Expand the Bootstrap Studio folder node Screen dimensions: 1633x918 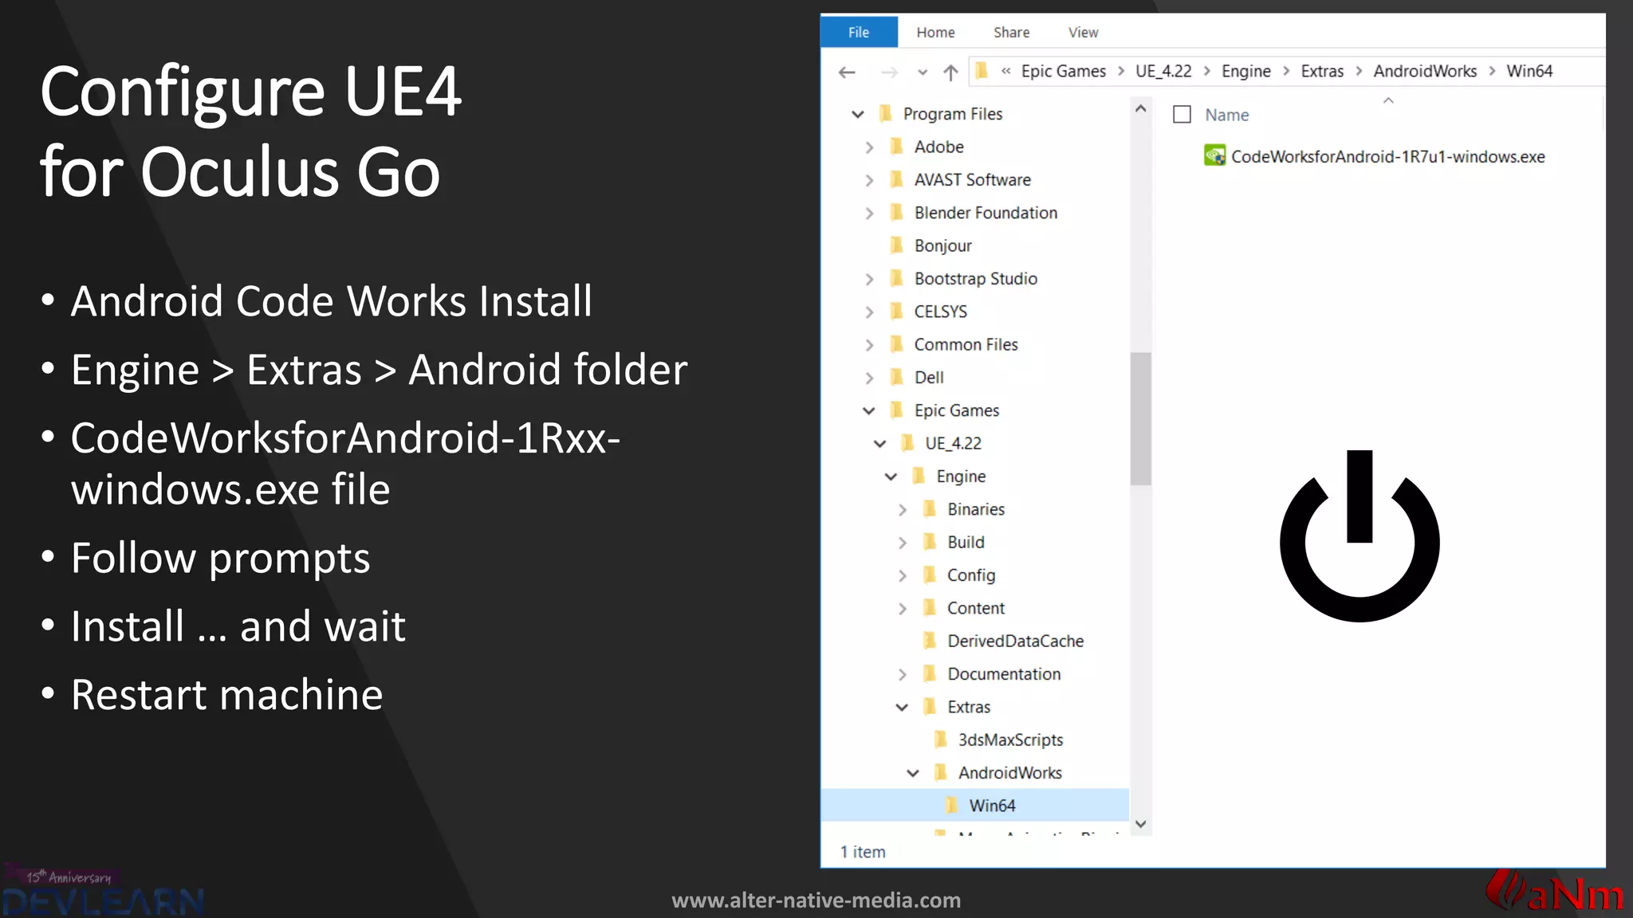pyautogui.click(x=869, y=279)
